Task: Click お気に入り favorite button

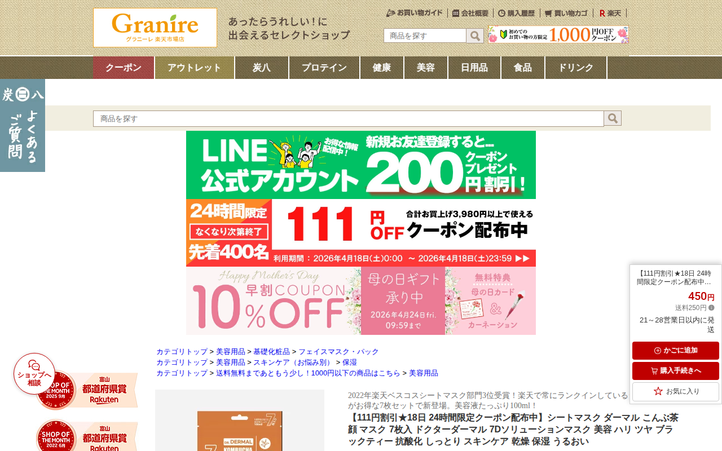Action: [676, 391]
